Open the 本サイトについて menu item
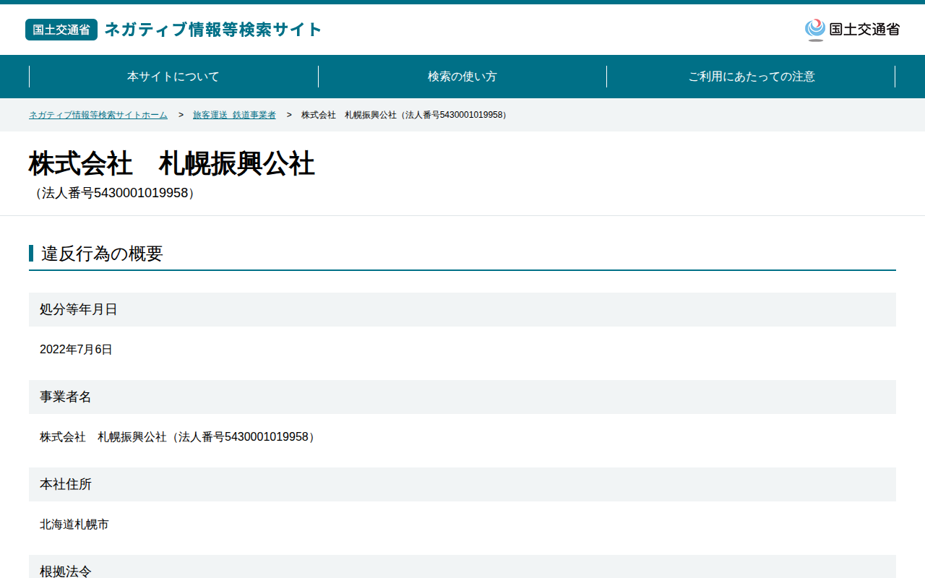The width and height of the screenshot is (925, 578). point(173,77)
